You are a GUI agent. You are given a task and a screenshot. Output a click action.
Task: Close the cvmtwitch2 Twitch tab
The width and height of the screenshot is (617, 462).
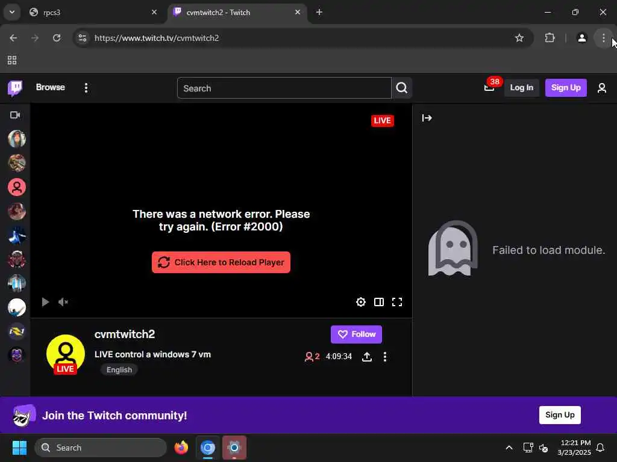(x=298, y=12)
